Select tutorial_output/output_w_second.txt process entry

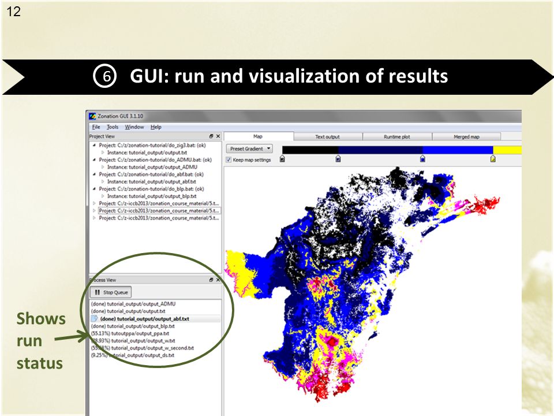point(143,348)
